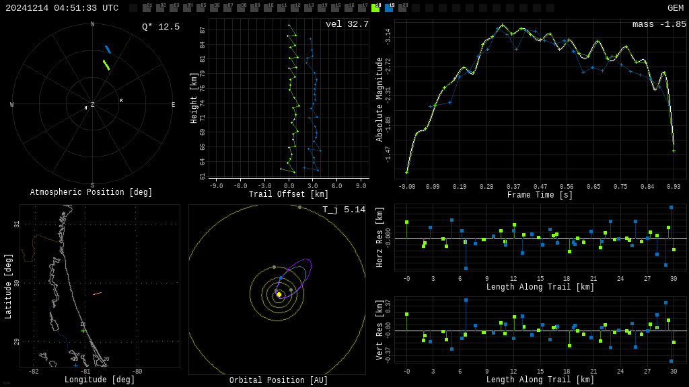The width and height of the screenshot is (689, 387).
Task: Click the T_j 5.14 Tisserand value
Action: click(x=343, y=210)
